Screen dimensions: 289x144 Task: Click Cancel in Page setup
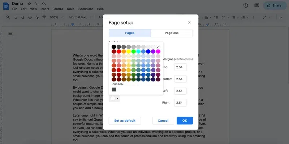coord(163,121)
